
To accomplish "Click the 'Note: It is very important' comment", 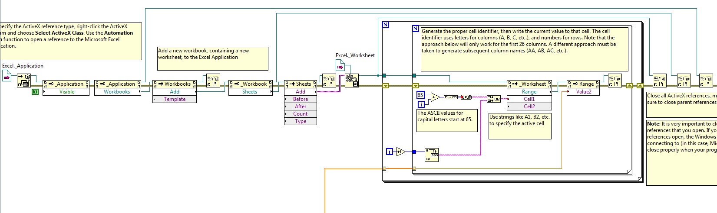I will (681, 153).
